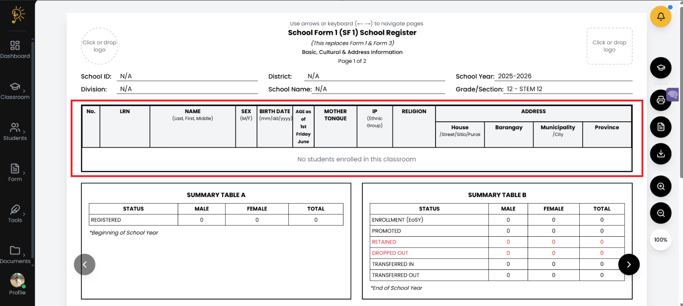Screen dimensions: 683x306
Task: Click the left logo upload placeholder
Action: 99,46
